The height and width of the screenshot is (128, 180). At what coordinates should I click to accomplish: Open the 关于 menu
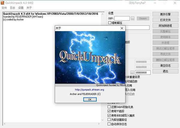pyautogui.click(x=29, y=8)
